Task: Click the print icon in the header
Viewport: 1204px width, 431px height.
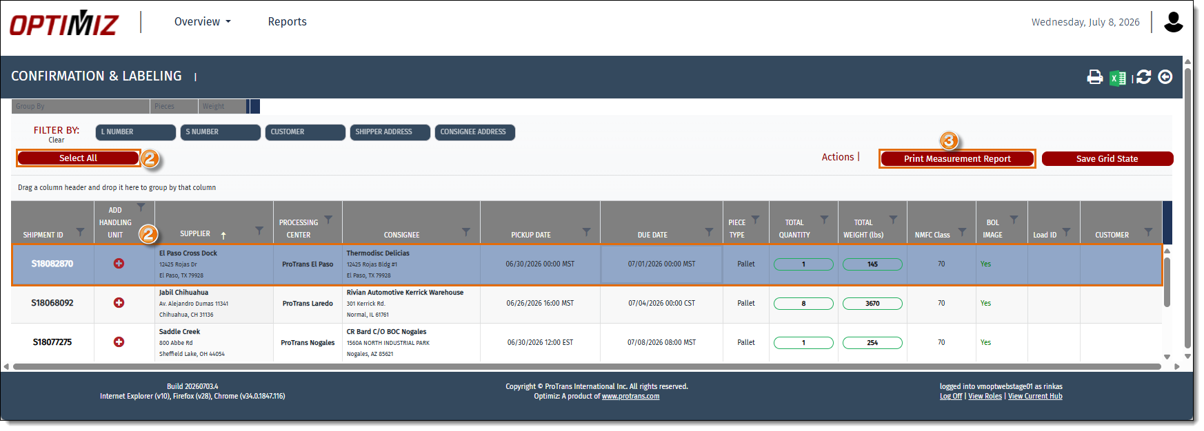Action: 1094,77
